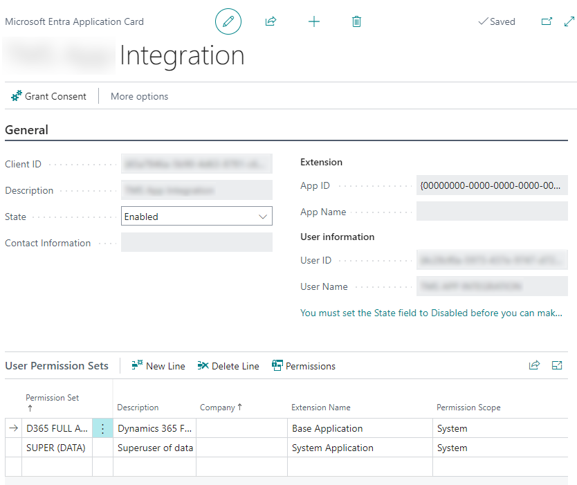Click the edit pencil icon

point(228,21)
